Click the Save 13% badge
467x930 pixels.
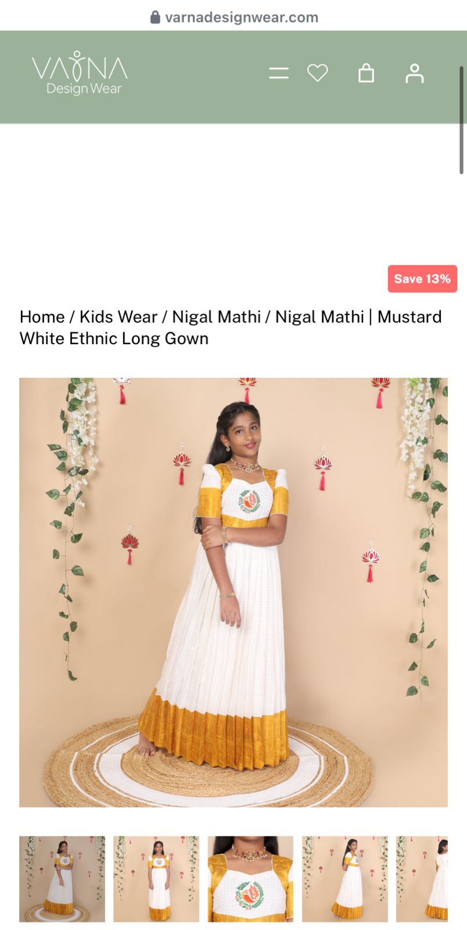[x=422, y=279]
